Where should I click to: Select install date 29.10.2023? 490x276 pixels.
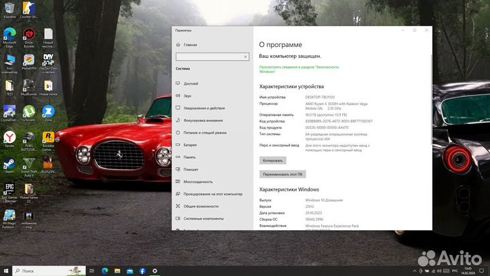(x=314, y=213)
